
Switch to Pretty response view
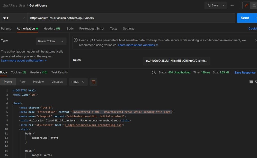pos(8,82)
